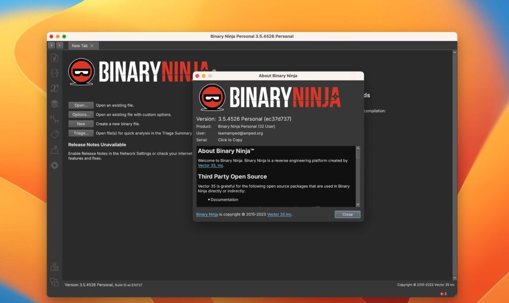Open a file with custom Options
Image resolution: width=509 pixels, height=303 pixels.
81,114
